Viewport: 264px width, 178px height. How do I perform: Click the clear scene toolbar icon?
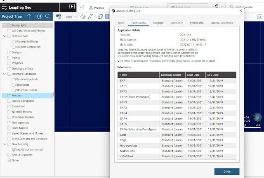coord(59,17)
